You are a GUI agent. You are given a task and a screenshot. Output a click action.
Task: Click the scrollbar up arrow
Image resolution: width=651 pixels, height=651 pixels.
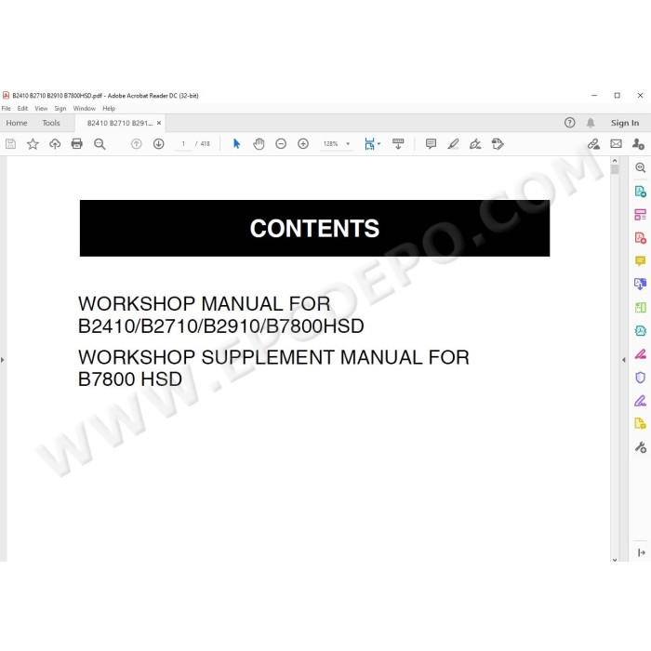[615, 161]
